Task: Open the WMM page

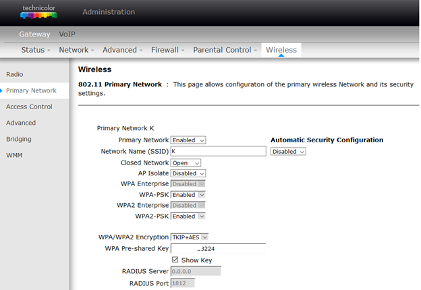Action: [x=14, y=155]
